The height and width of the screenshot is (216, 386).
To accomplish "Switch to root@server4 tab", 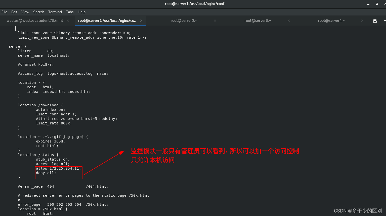I will click(x=331, y=21).
